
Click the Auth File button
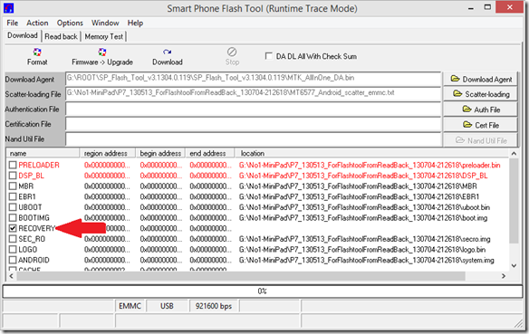pyautogui.click(x=481, y=110)
